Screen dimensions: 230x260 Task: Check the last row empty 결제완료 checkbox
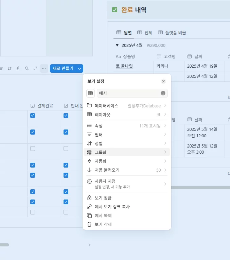(x=33, y=212)
